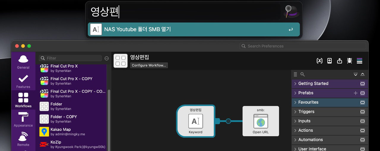The height and width of the screenshot is (151, 380).
Task: Click the Configure Workflow... button
Action: click(x=149, y=65)
